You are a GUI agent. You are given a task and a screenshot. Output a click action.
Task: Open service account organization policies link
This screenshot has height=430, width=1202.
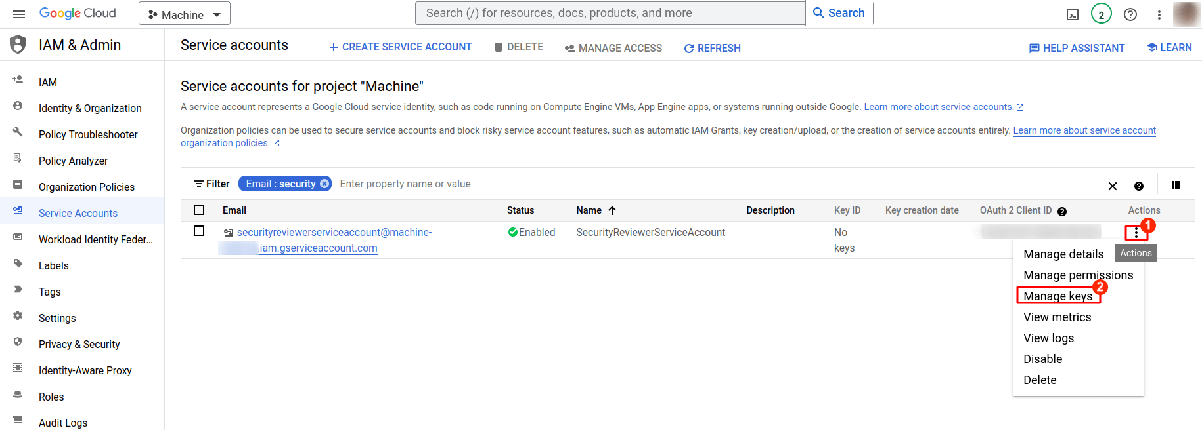pos(1084,130)
